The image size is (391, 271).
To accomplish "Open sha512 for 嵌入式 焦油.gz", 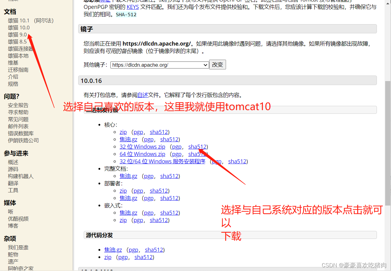I will [x=169, y=213].
